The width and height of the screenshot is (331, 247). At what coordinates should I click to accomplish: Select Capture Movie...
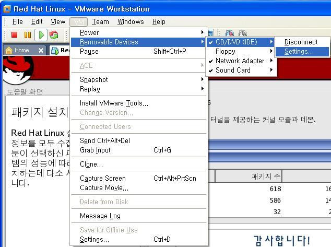tap(138, 187)
